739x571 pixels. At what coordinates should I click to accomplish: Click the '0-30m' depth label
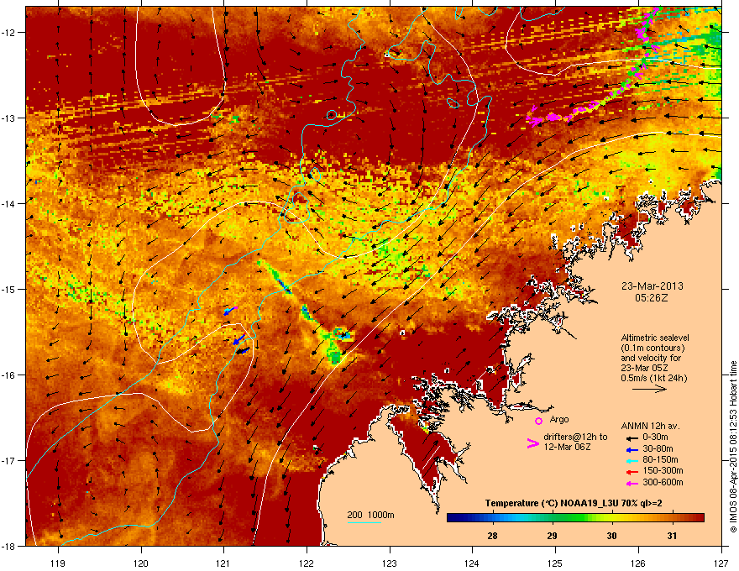pos(655,437)
